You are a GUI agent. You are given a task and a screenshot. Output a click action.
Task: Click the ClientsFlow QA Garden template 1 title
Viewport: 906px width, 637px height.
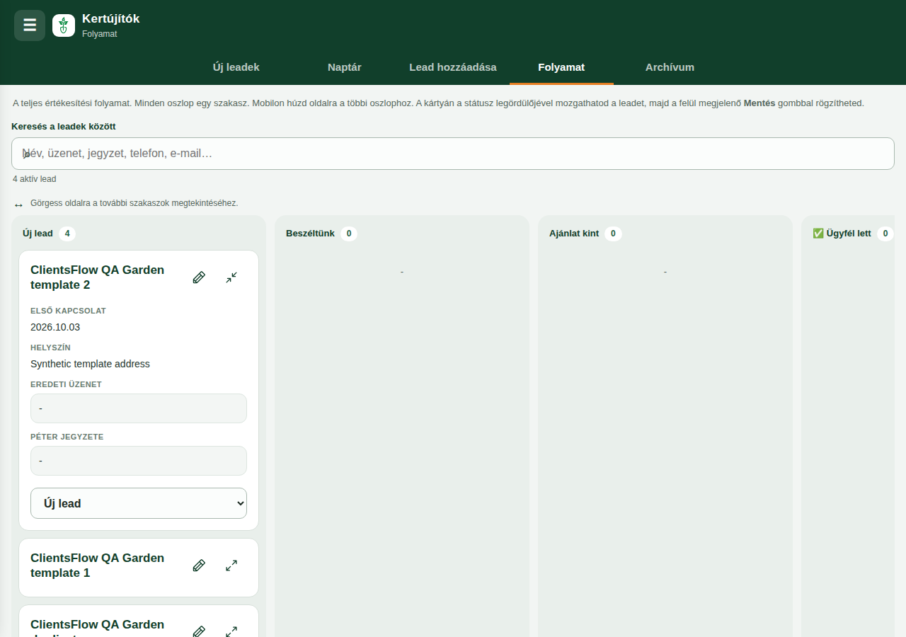tap(97, 566)
